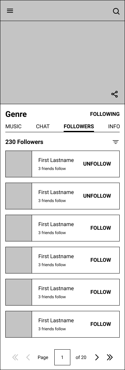Viewport: 125px width, 370px height.
Task: Open the hamburger menu
Action: coord(10,11)
